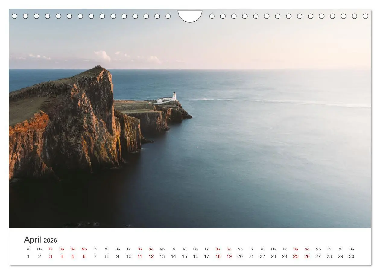The width and height of the screenshot is (380, 274).
Task: Select day 15 in the date row
Action: tap(185, 256)
